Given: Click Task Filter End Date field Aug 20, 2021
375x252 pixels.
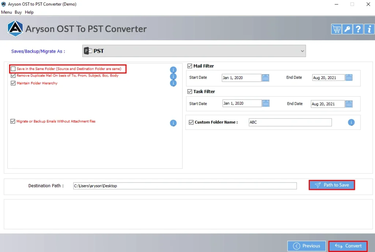Looking at the screenshot, I should 328,104.
